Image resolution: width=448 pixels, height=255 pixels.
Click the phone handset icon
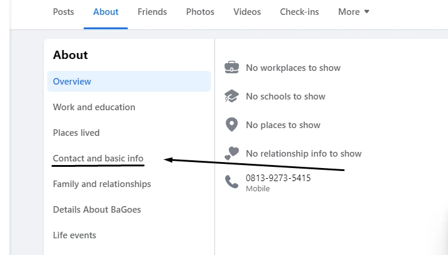click(232, 182)
